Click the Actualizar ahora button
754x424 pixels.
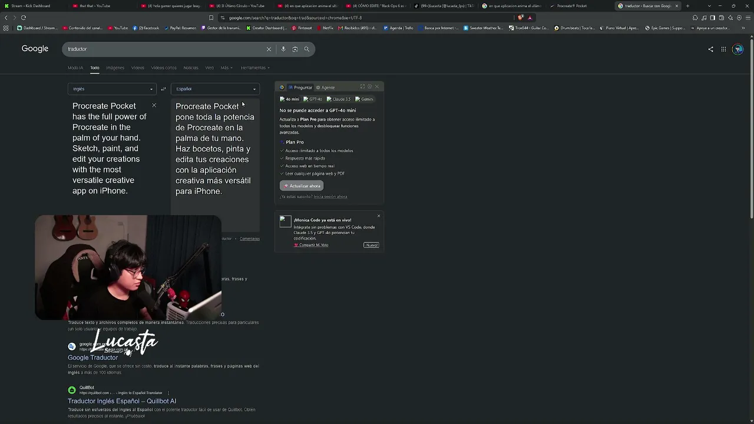click(302, 185)
